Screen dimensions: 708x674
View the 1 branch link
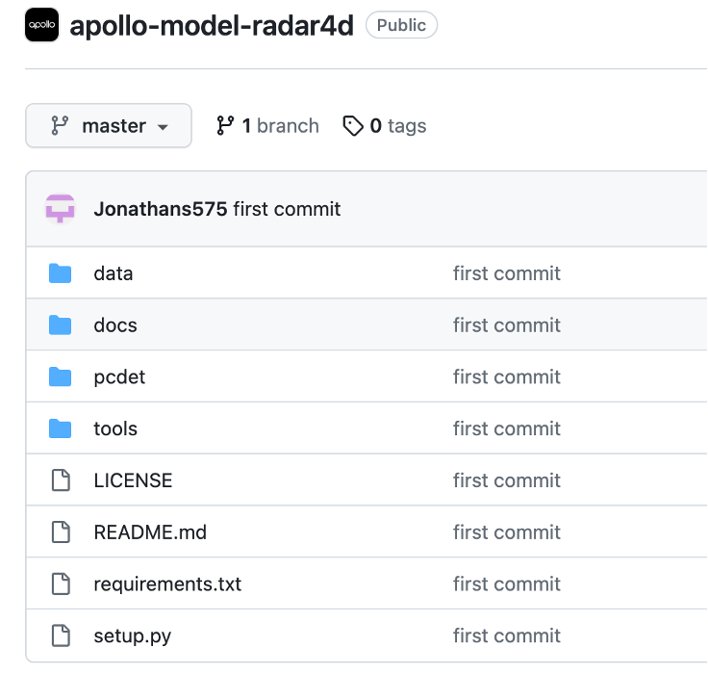[x=267, y=126]
